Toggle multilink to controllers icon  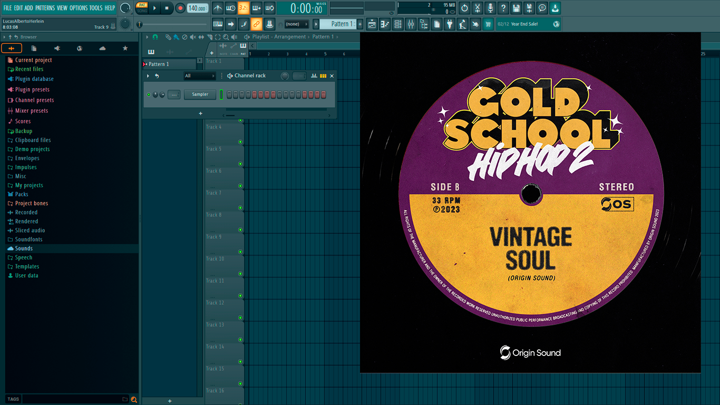pyautogui.click(x=269, y=24)
